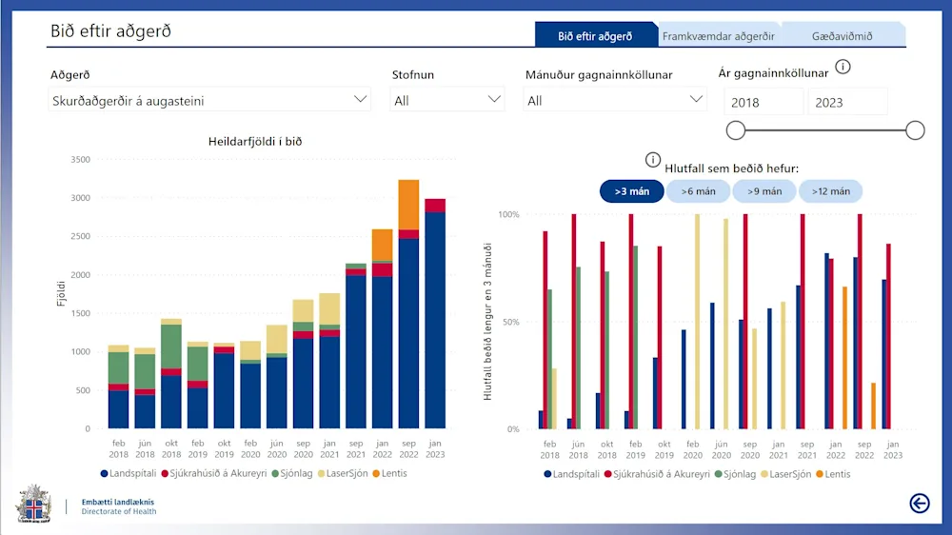This screenshot has height=535, width=952.
Task: Click LaserSjón legend marker in right chart
Action: pos(763,473)
